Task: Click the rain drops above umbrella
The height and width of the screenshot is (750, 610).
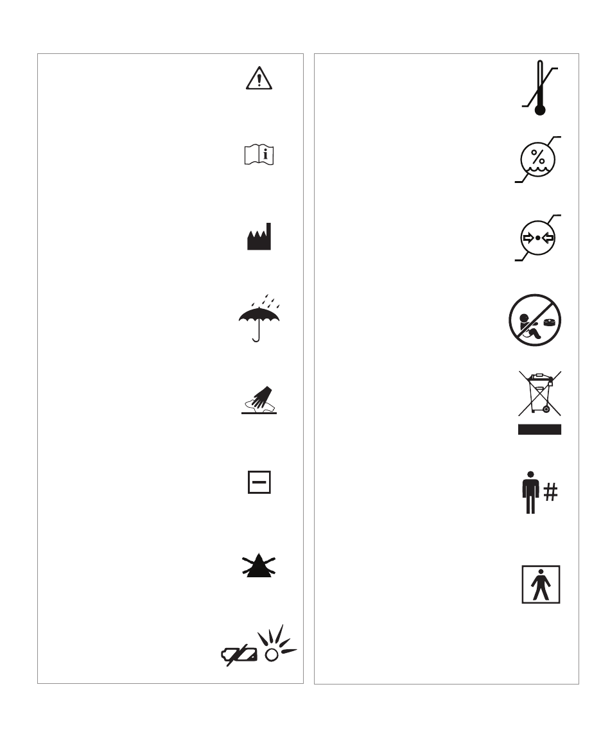Action: point(266,301)
